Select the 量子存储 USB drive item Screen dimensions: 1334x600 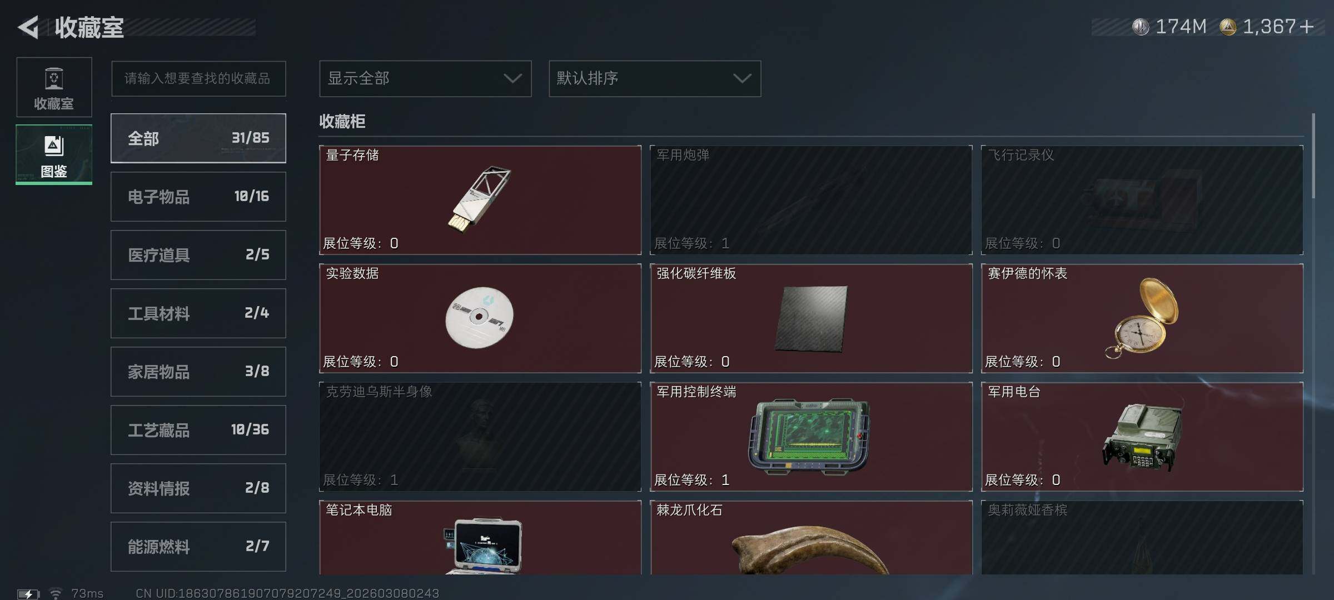coord(480,200)
